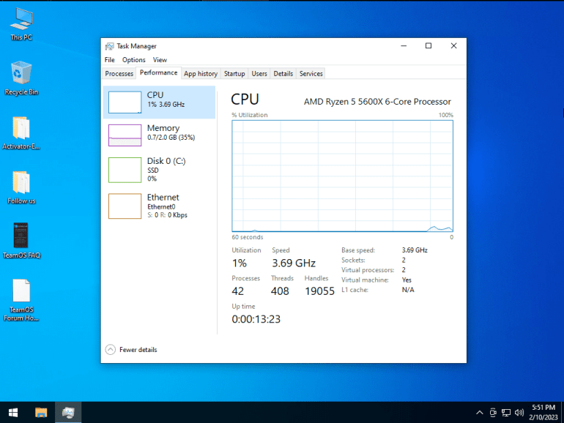Select Memory in performance sidebar
The width and height of the screenshot is (564, 423).
click(x=160, y=135)
